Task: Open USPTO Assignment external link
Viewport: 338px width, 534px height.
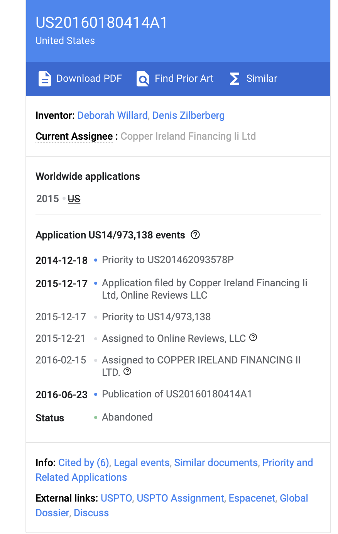Action: tap(180, 498)
